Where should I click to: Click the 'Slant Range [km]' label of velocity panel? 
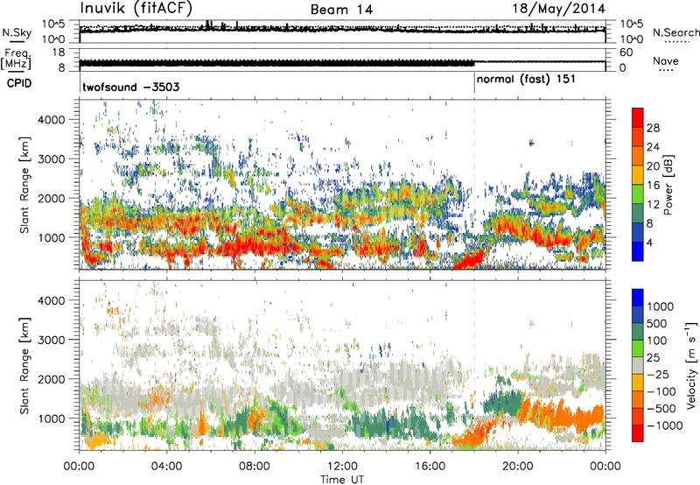pos(24,365)
